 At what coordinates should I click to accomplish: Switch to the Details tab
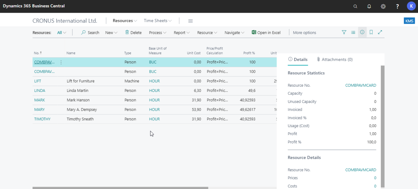(x=298, y=60)
